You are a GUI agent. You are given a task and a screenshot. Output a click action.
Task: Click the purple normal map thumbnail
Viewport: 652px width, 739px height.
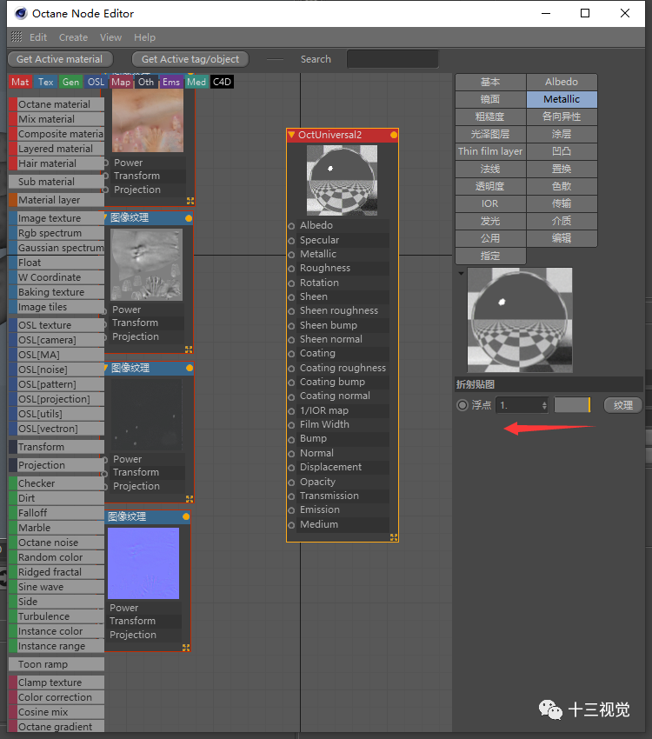tap(143, 563)
